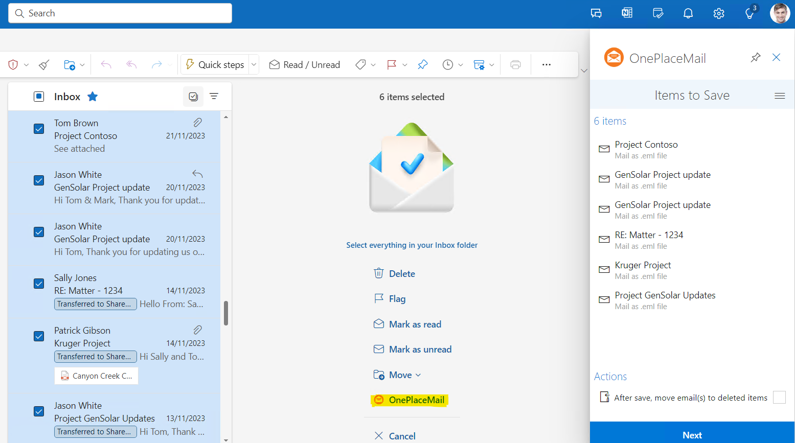The width and height of the screenshot is (795, 443).
Task: Enable move emails to deleted items
Action: pos(779,398)
